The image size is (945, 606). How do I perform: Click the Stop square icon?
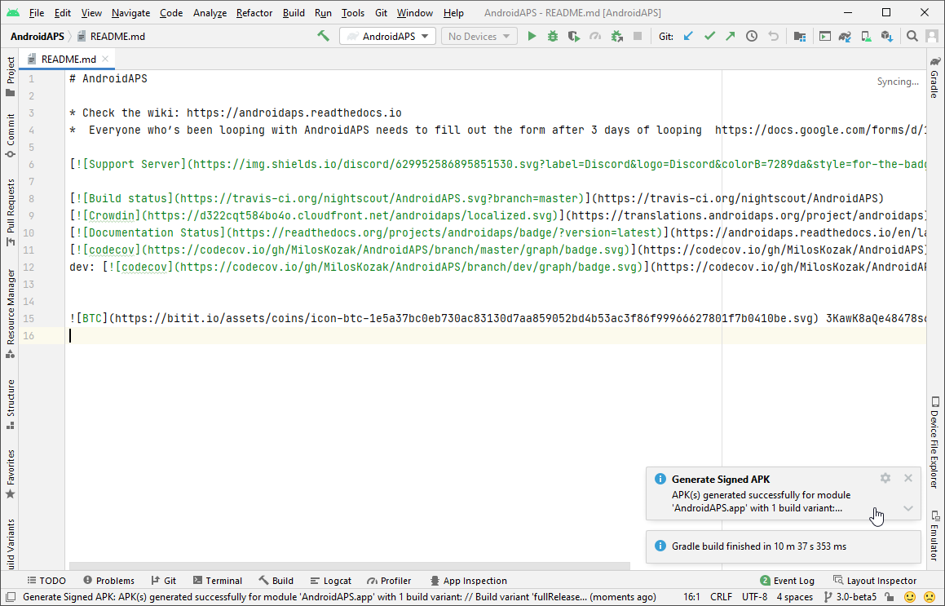637,36
